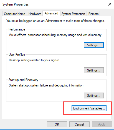Confirm with the OK button
This screenshot has height=130, width=114.
click(x=57, y=124)
